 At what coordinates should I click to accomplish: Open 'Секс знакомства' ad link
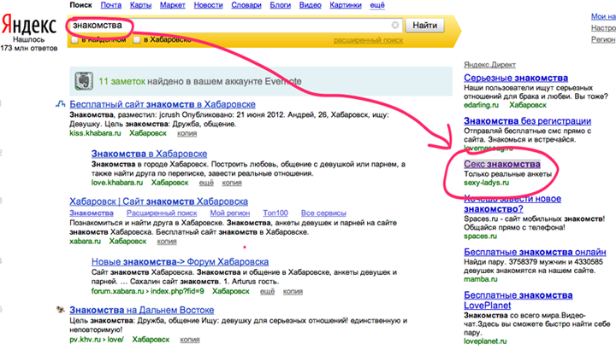tap(502, 164)
